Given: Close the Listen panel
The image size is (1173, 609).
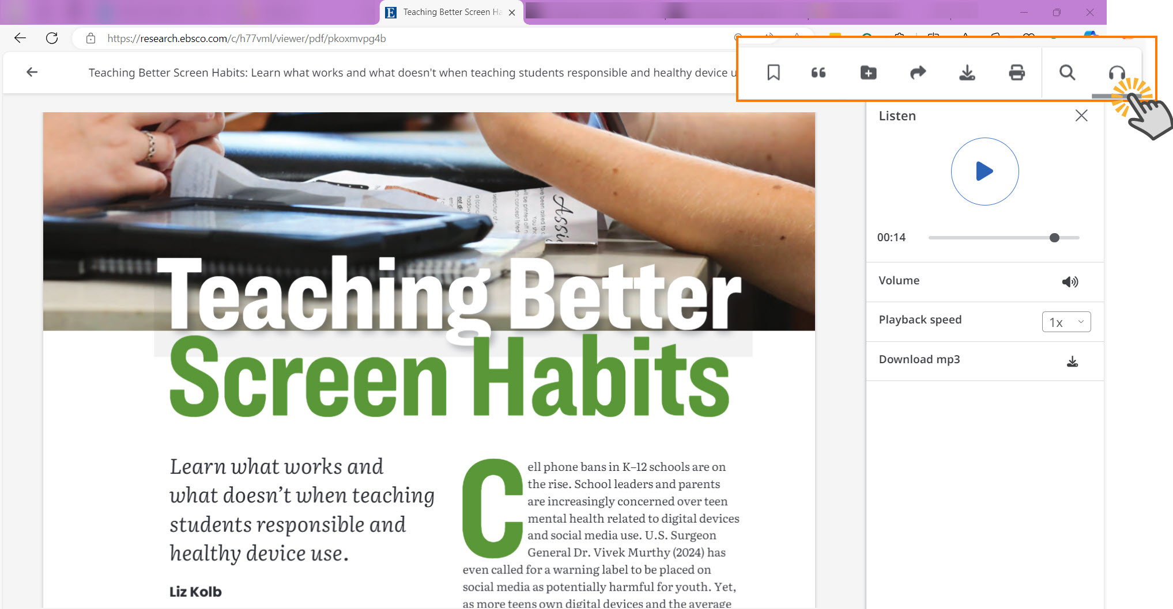Looking at the screenshot, I should point(1081,116).
